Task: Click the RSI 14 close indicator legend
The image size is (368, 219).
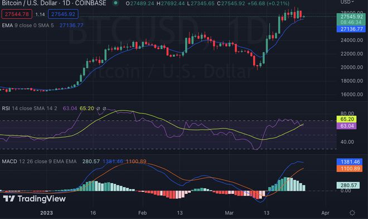Action: tap(30, 108)
